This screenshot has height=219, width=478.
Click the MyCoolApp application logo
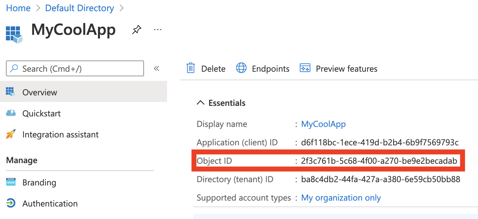[13, 33]
